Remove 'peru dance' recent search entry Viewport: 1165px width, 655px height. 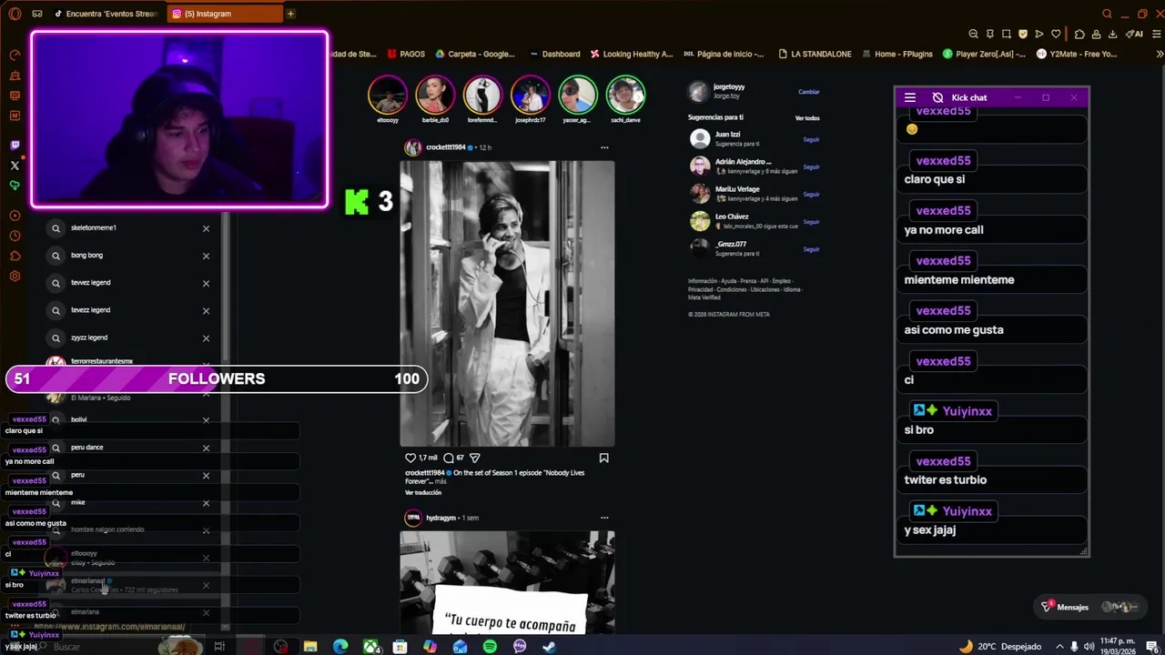pos(206,448)
